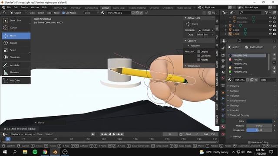This screenshot has height=156, width=278.
Task: Adjust the Roughness slider
Action: coord(259,130)
